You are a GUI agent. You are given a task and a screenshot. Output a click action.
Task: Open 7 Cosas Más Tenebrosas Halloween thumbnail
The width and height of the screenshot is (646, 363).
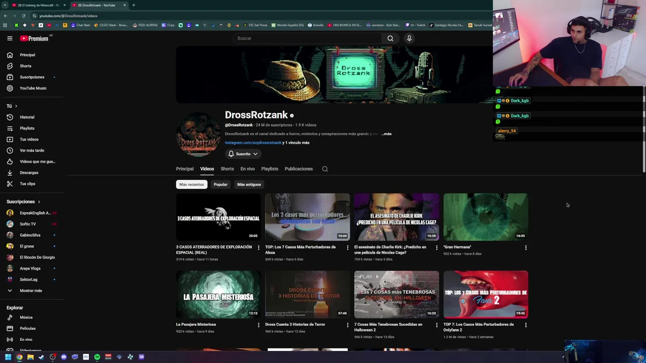tap(397, 294)
